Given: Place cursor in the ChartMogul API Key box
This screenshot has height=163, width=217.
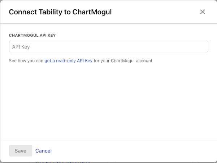Looking at the screenshot, I should pos(108,47).
